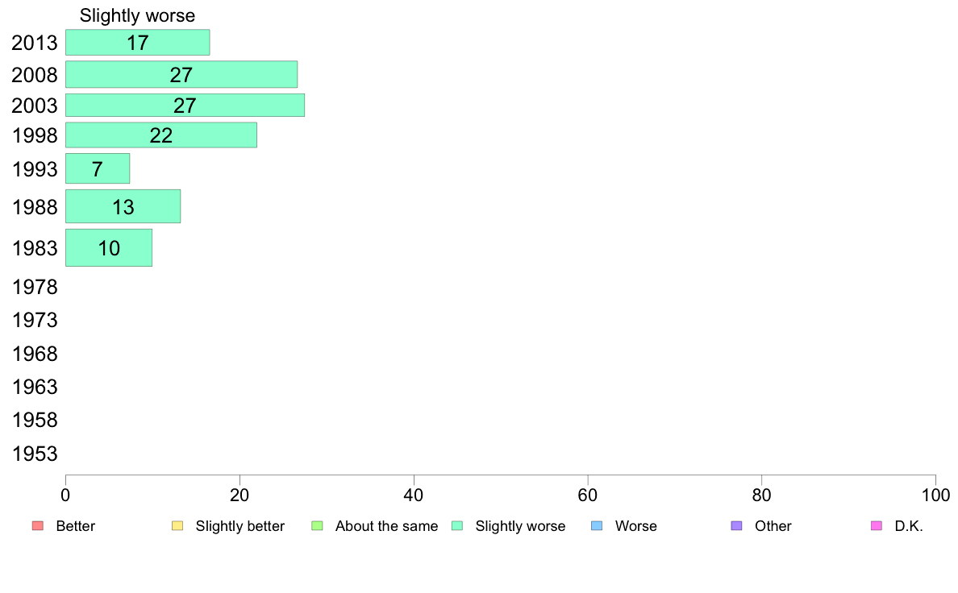Select the 100 axis tick label
Viewport: 958px width, 593px height.
point(935,496)
